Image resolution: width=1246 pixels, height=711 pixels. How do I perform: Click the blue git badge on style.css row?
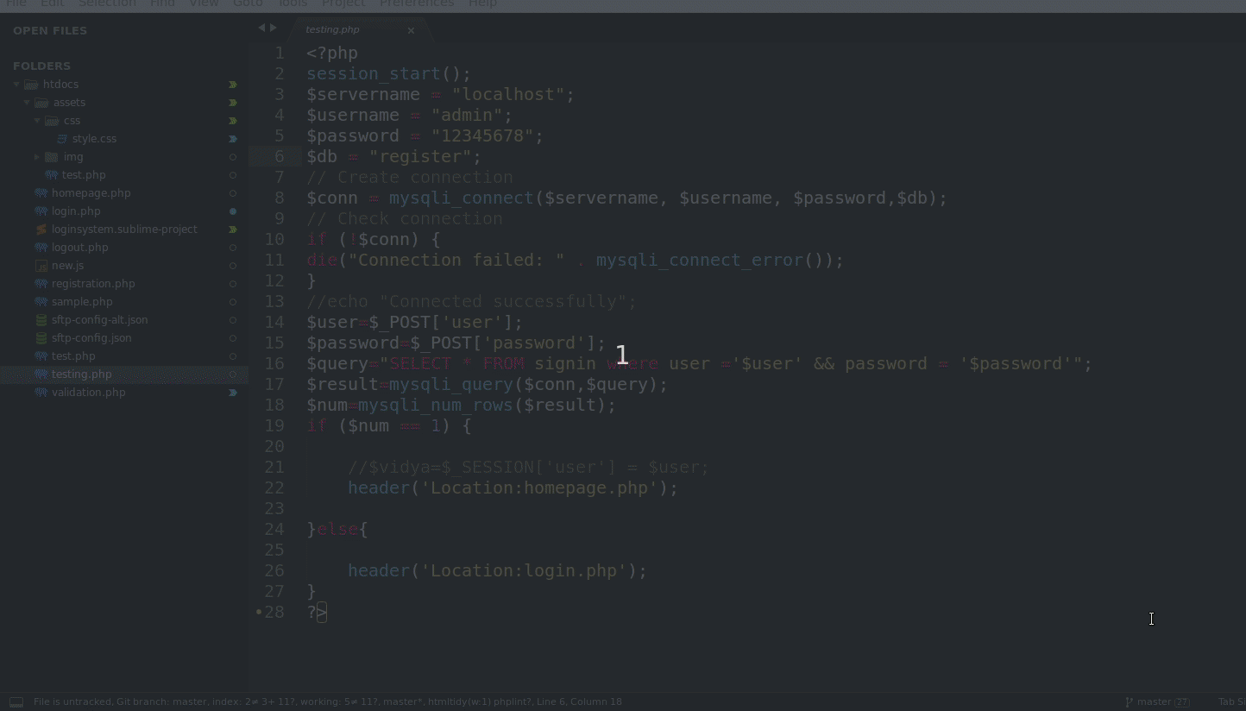click(x=233, y=139)
